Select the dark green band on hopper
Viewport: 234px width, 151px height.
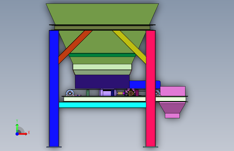point(102,55)
